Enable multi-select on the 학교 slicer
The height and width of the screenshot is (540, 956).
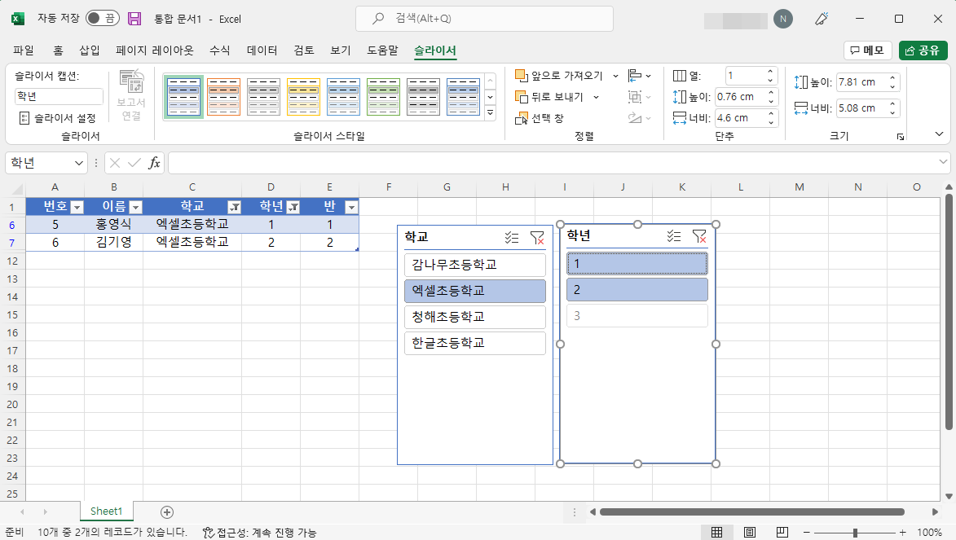[x=512, y=237]
